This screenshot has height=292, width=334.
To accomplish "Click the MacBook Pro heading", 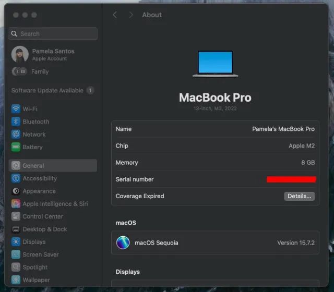I will 215,98.
